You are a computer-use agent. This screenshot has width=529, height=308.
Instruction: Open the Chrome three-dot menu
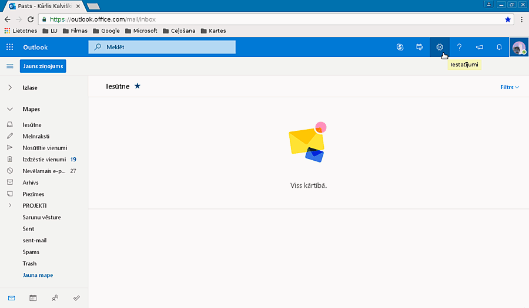(521, 19)
